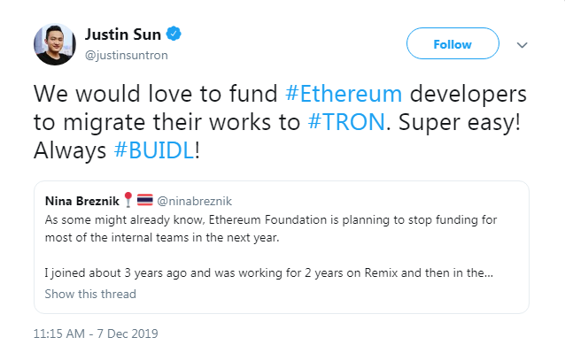Open the @ninabreznik handle
Image resolution: width=565 pixels, height=345 pixels.
(195, 201)
